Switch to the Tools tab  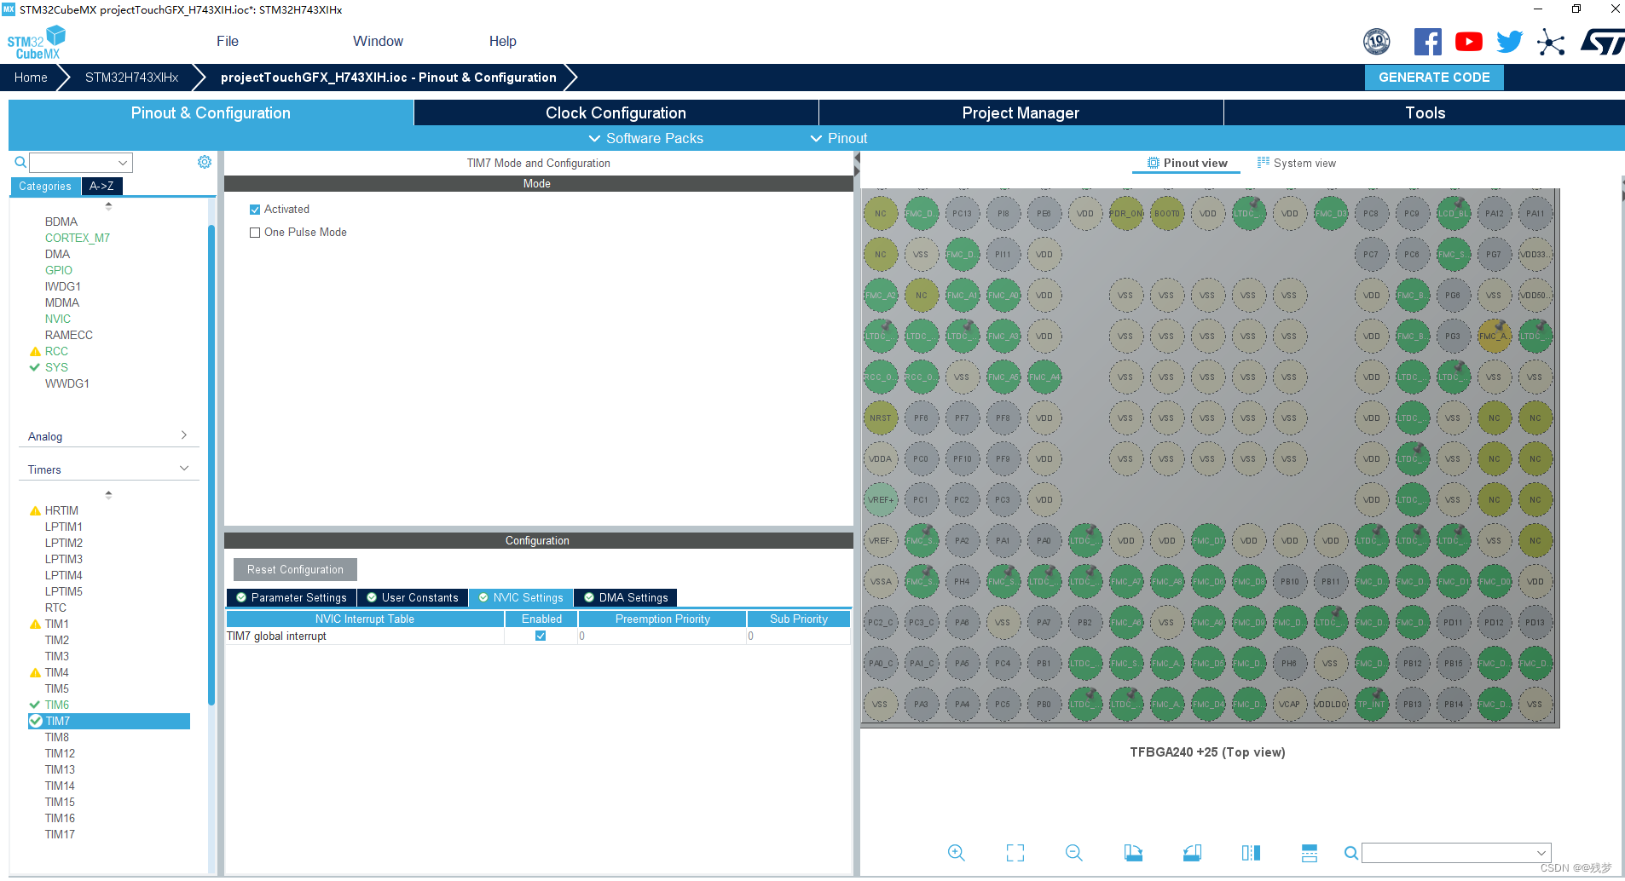1425,112
